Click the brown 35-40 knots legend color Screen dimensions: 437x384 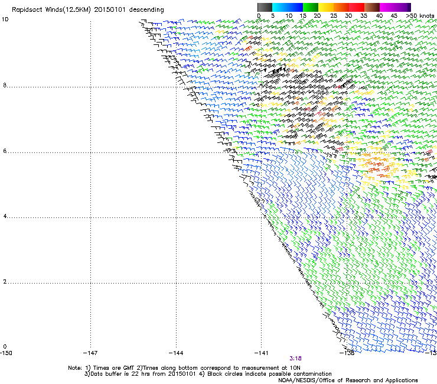click(x=372, y=7)
